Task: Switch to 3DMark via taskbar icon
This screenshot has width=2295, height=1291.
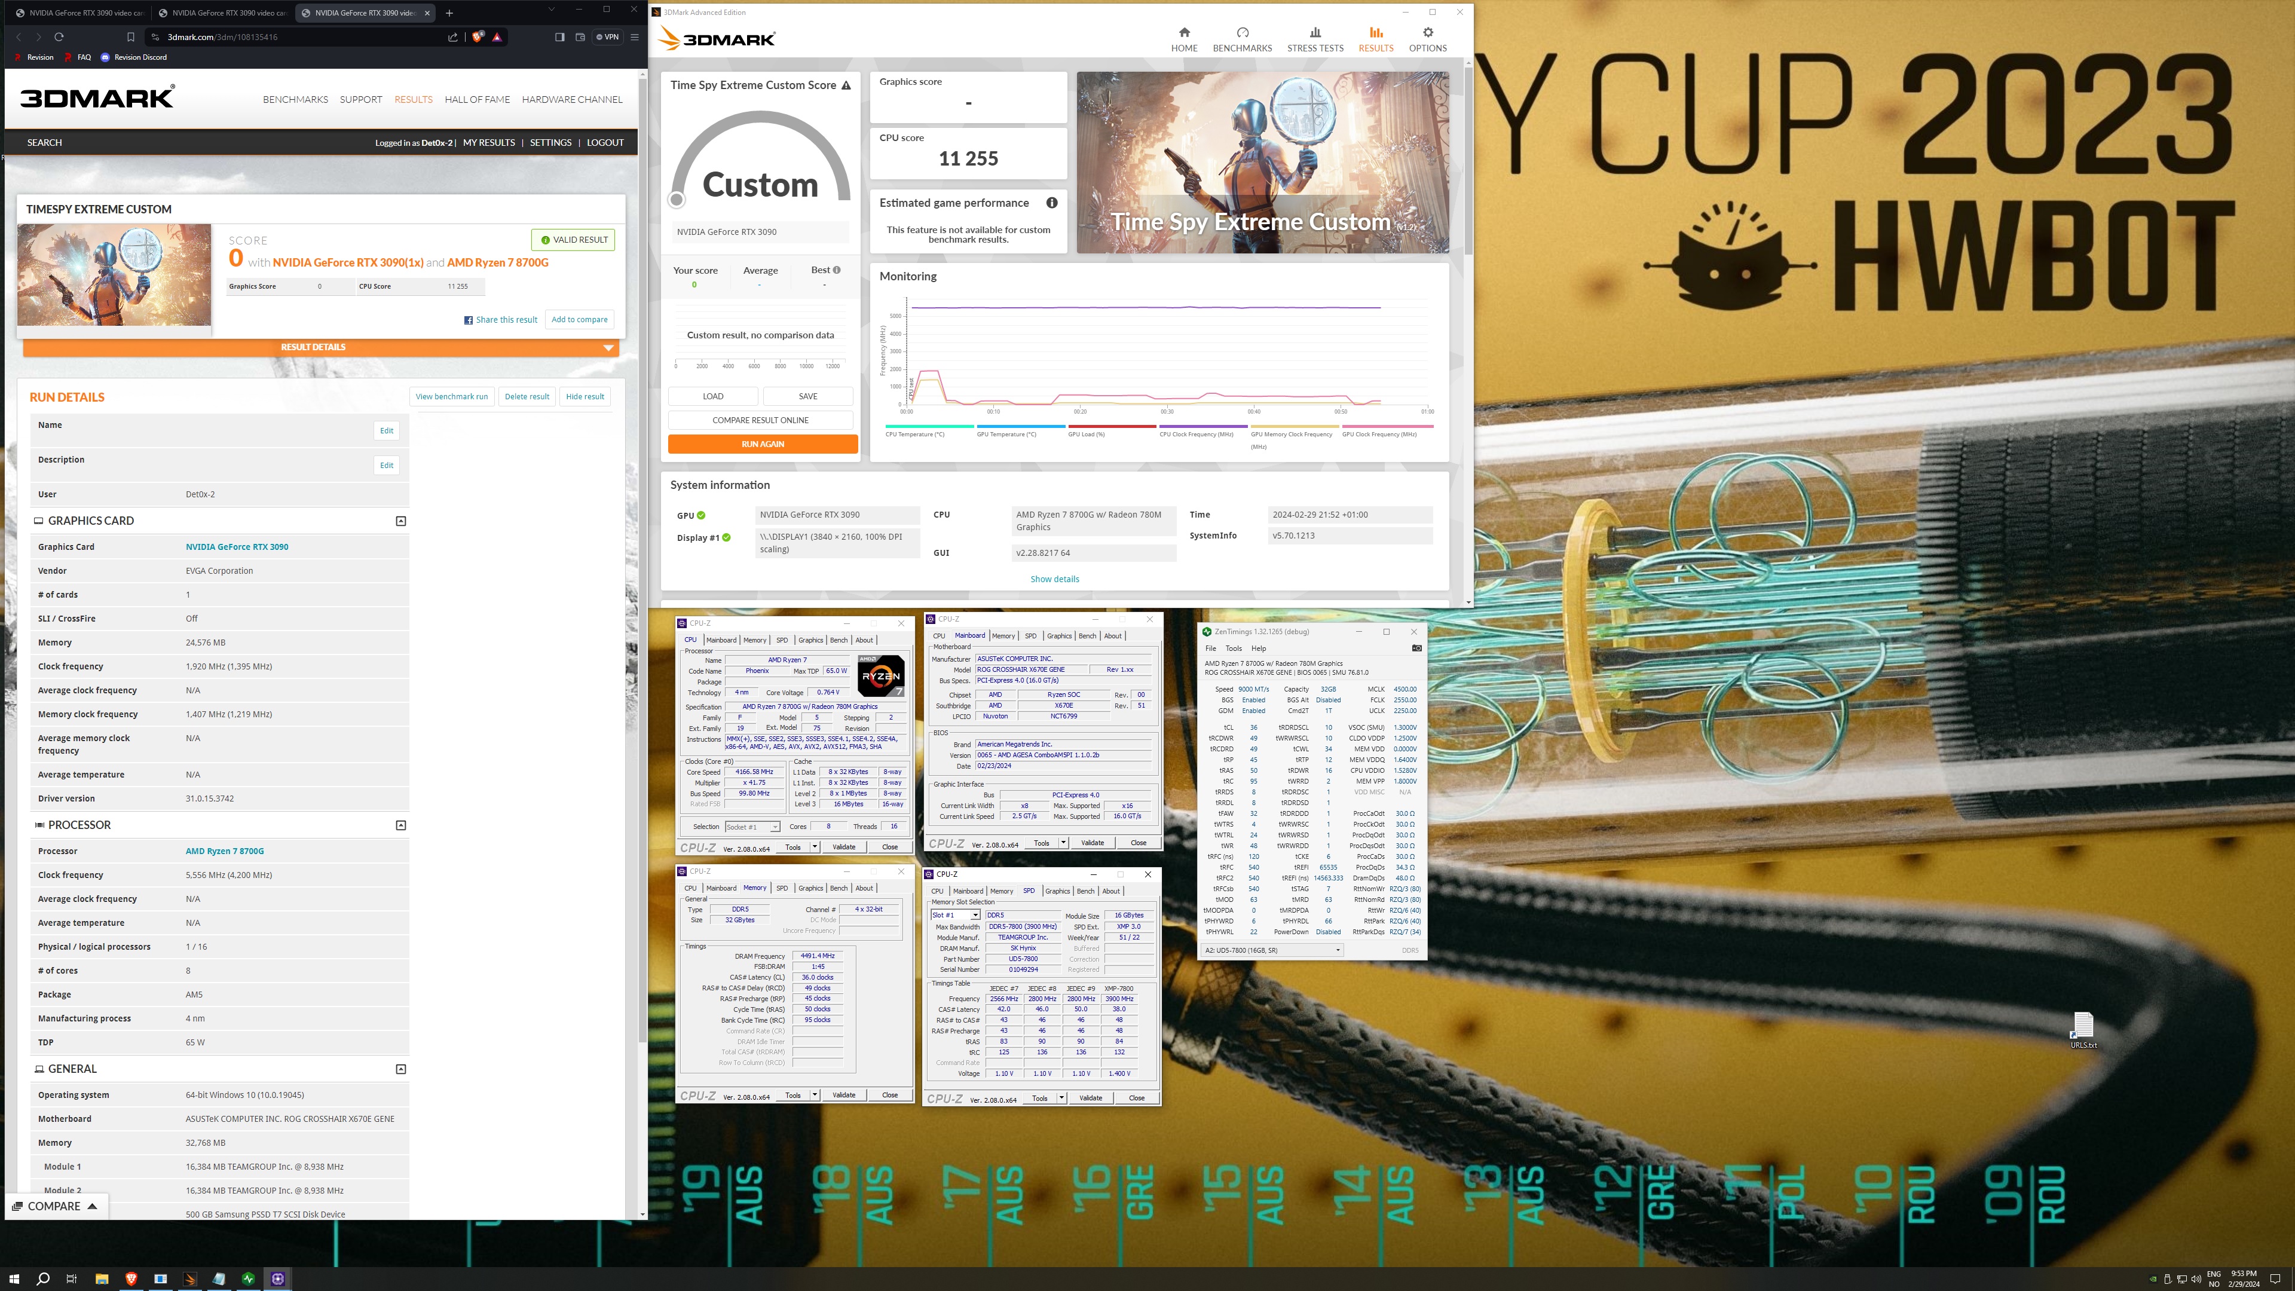Action: pyautogui.click(x=190, y=1278)
